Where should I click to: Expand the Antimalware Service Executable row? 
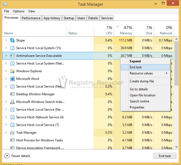click(x=6, y=55)
